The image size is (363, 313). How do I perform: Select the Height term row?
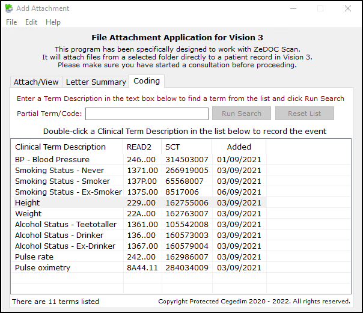(28, 203)
